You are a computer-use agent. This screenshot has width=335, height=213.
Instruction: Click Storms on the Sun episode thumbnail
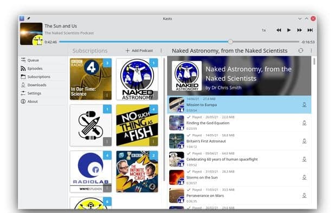point(177,177)
